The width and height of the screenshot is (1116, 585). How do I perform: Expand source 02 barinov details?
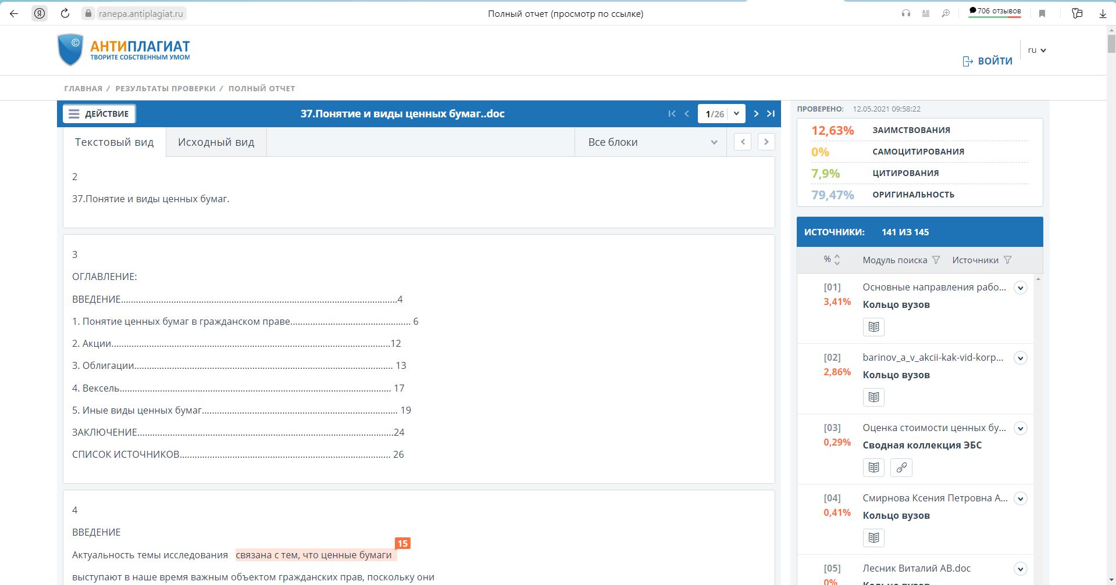click(1020, 358)
